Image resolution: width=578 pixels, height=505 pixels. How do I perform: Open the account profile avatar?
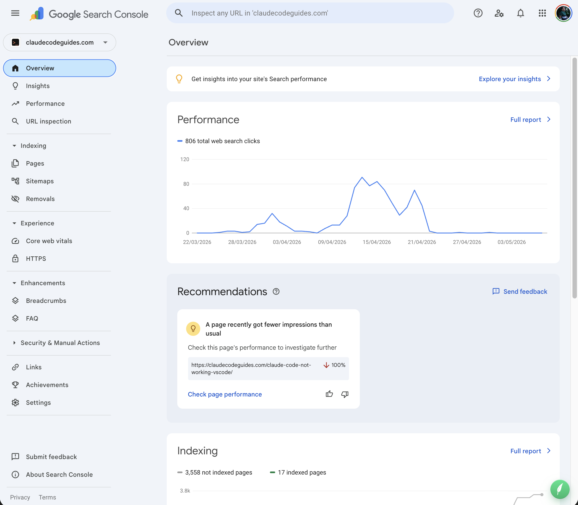click(x=563, y=13)
